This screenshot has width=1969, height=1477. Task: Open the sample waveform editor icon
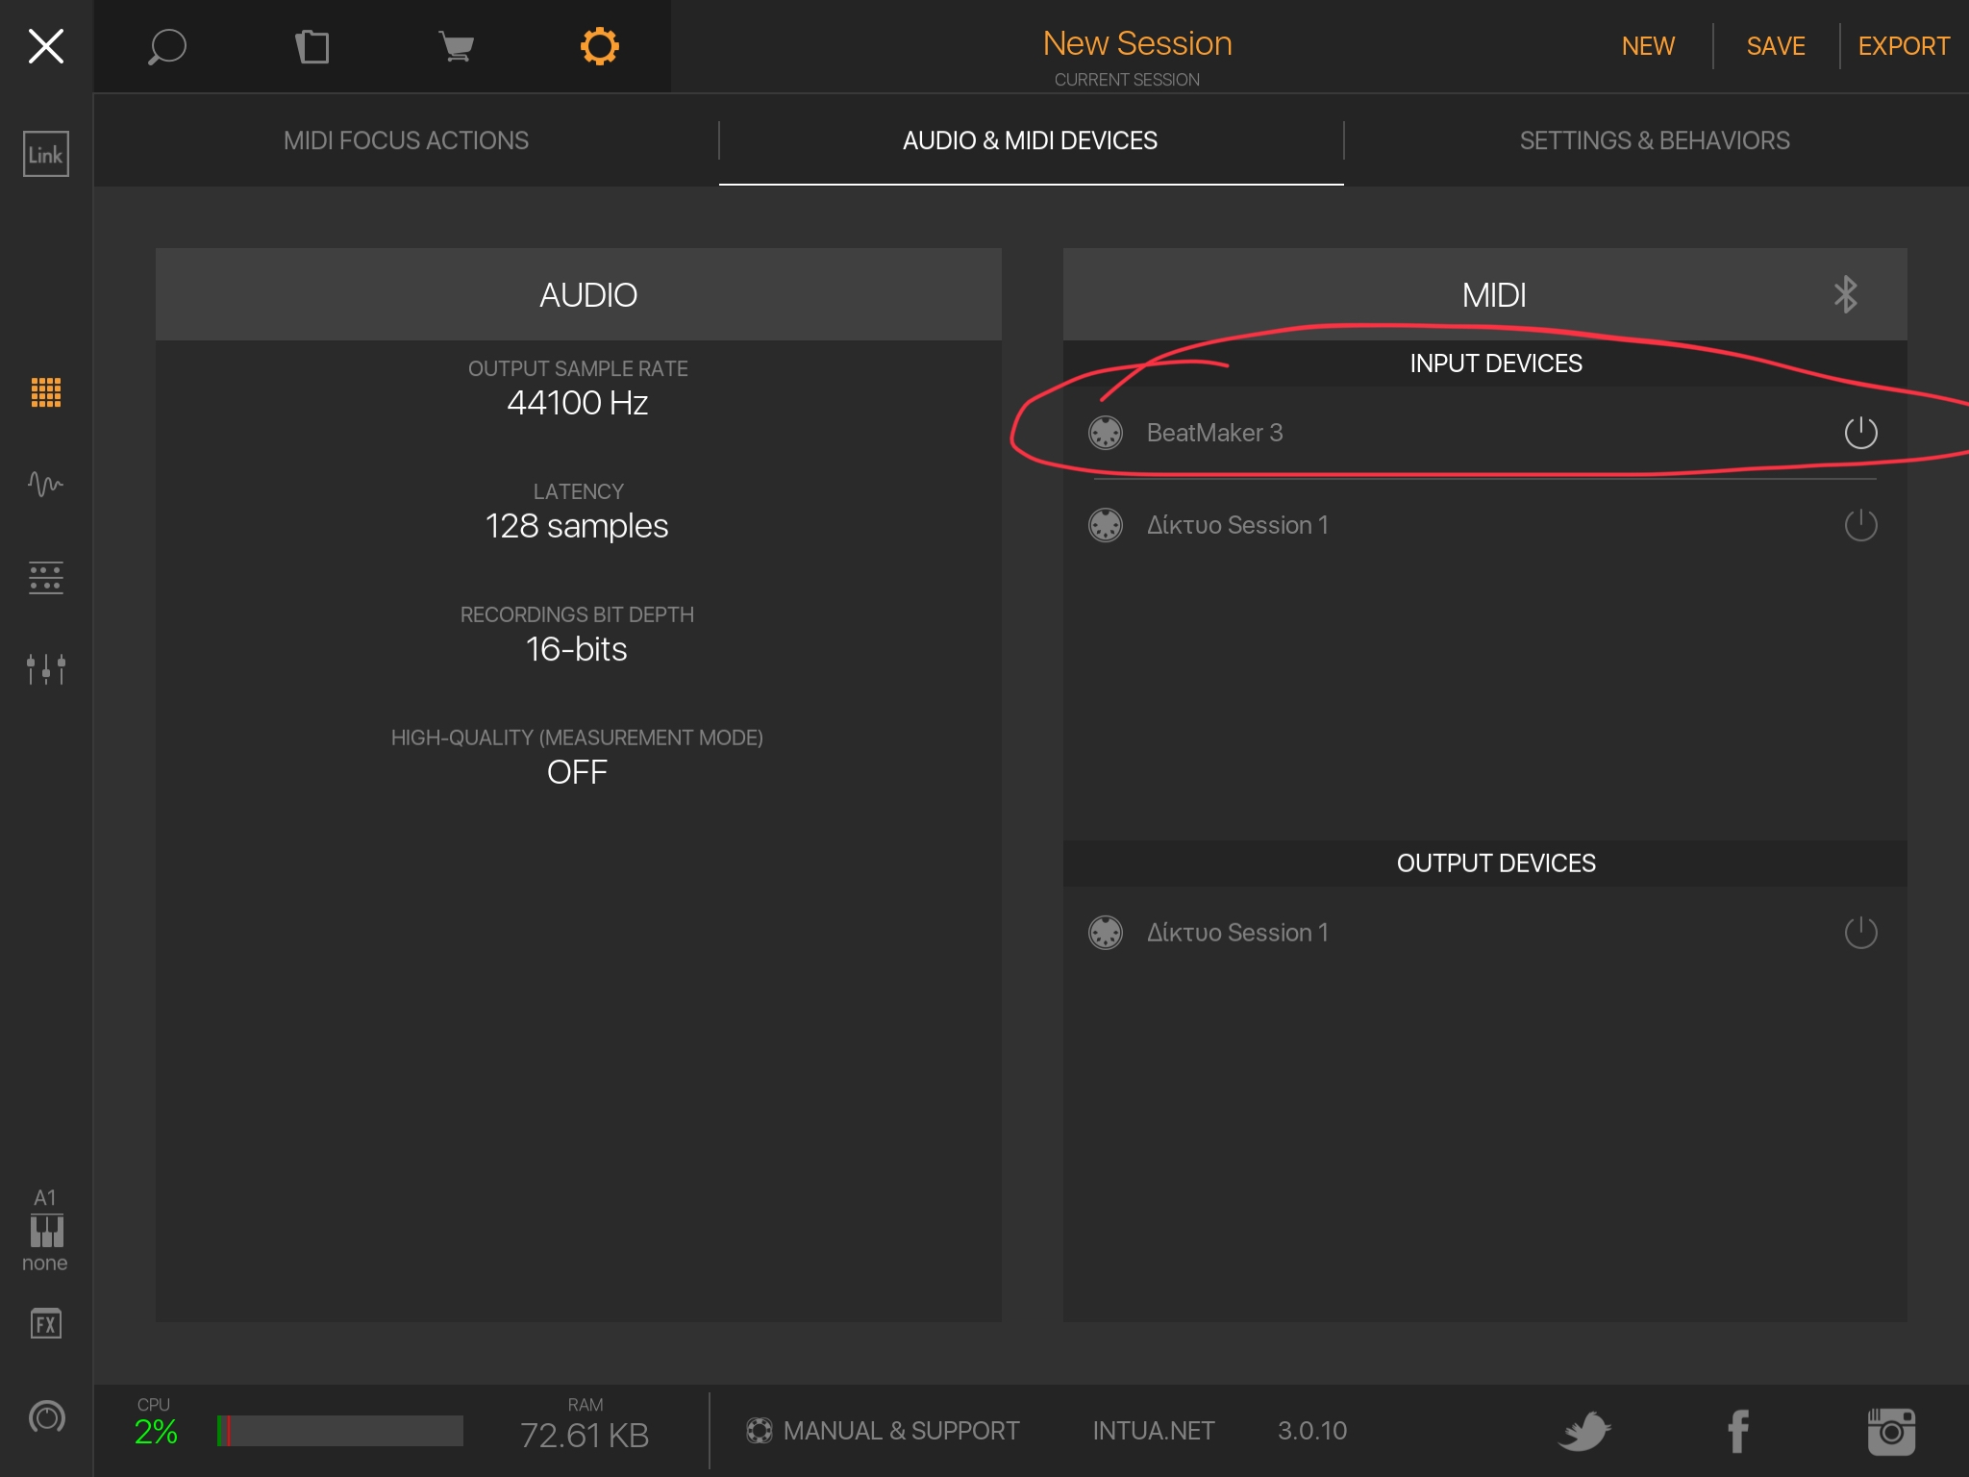pyautogui.click(x=46, y=484)
